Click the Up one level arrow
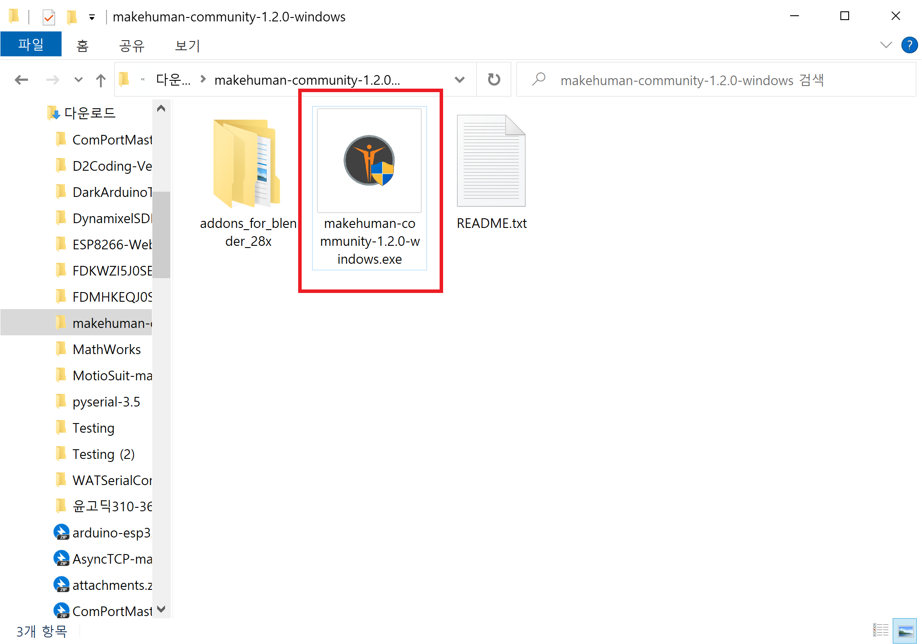 (x=100, y=80)
